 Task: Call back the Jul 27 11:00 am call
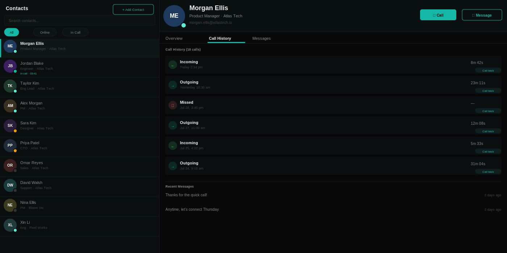(x=488, y=131)
